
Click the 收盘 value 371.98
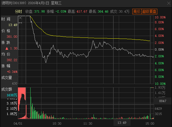coord(39,11)
